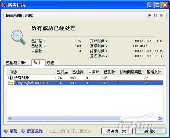
Task: Click the play scan button
Action: [150, 15]
